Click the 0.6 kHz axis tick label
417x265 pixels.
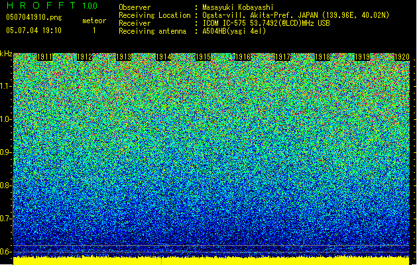pyautogui.click(x=6, y=252)
